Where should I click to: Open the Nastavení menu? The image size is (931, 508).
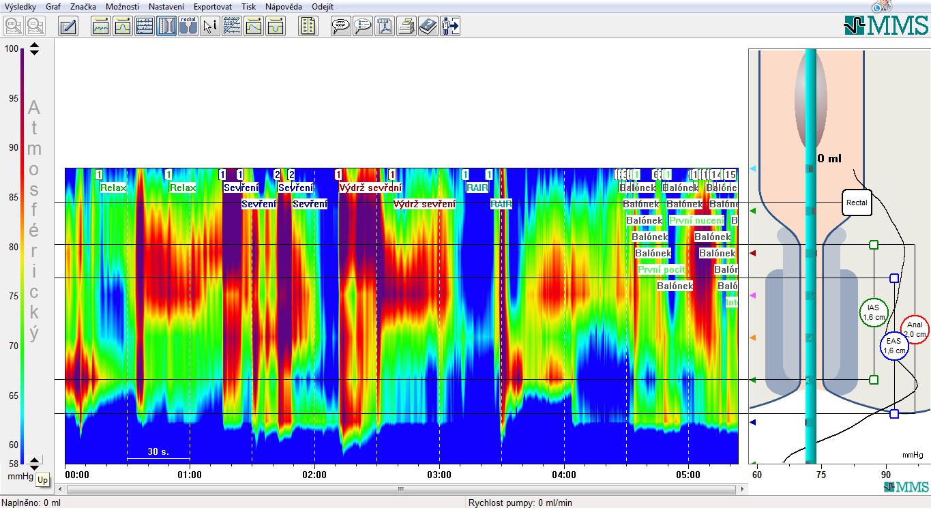[x=166, y=6]
